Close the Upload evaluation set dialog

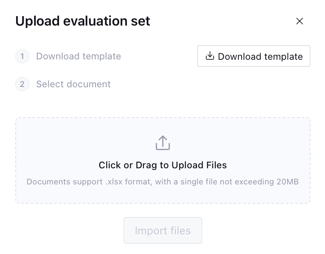coord(299,21)
